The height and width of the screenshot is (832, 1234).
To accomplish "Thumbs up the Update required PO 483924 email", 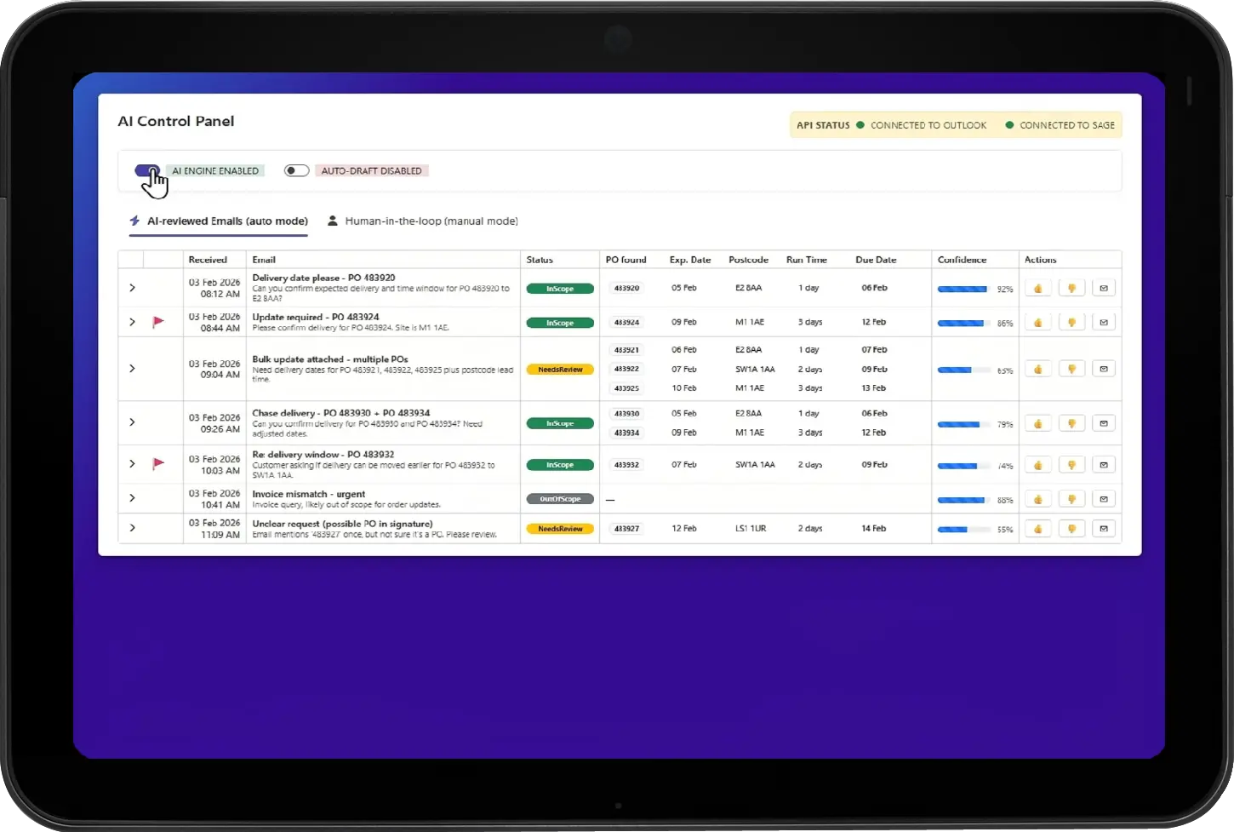I will [x=1038, y=323].
